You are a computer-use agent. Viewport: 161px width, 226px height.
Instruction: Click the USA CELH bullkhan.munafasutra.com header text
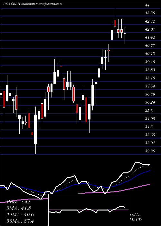(x=33, y=4)
